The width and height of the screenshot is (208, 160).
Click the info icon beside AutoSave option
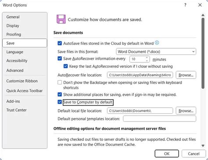click(x=157, y=43)
